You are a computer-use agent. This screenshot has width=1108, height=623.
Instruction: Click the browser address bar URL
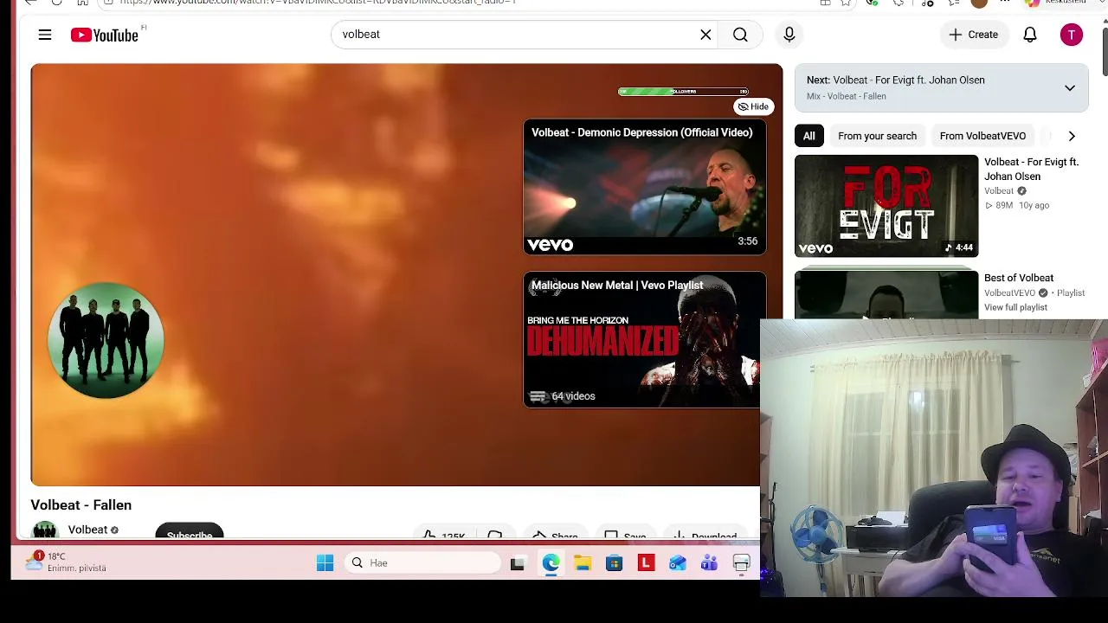(319, 3)
